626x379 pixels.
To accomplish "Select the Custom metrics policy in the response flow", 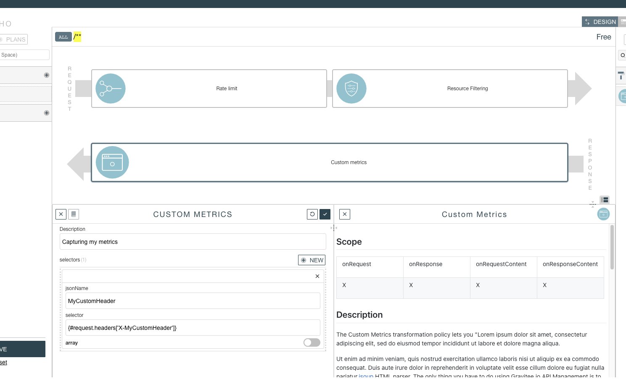I will (329, 162).
